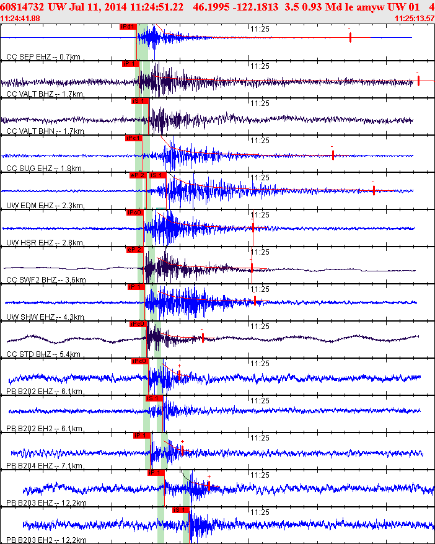Select the iPc0 pick flag on UW HSR EHZ
The height and width of the screenshot is (544, 435).
(135, 213)
